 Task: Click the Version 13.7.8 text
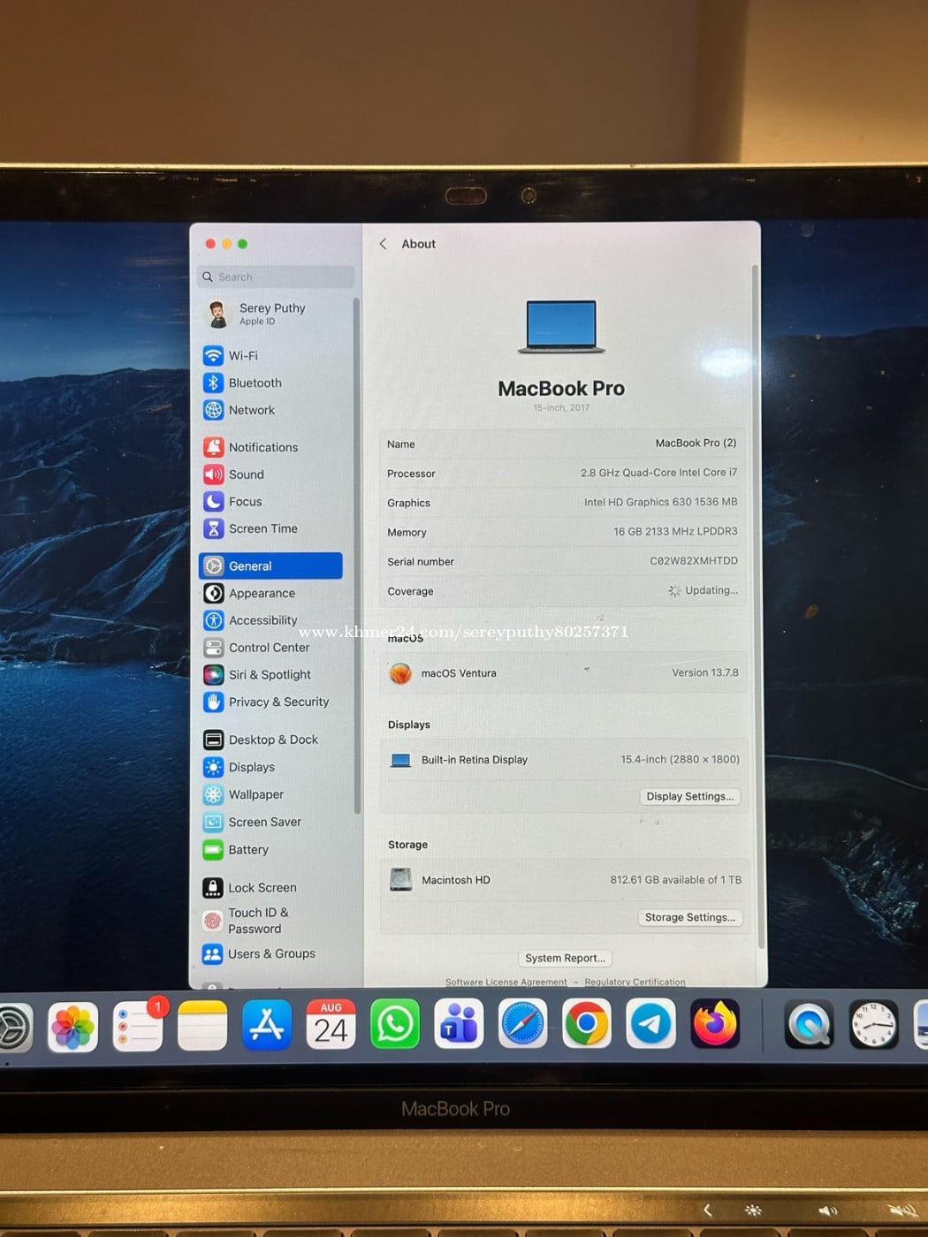click(x=704, y=673)
